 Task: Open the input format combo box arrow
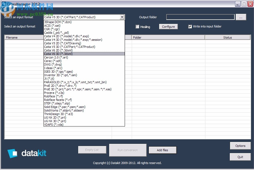(122, 17)
